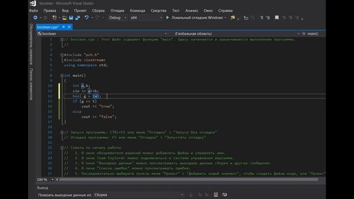Viewport: 354px width, 199px height.
Task: Open the Файл menu
Action: (x=33, y=11)
